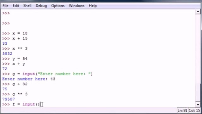Screen dimensions: 202x114
Task: Click the line 'g + 32'
Action: 15,84
